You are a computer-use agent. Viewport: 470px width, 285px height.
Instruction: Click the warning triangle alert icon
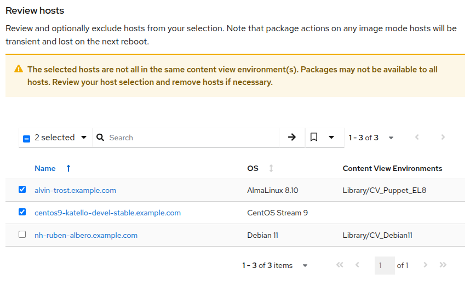(19, 69)
